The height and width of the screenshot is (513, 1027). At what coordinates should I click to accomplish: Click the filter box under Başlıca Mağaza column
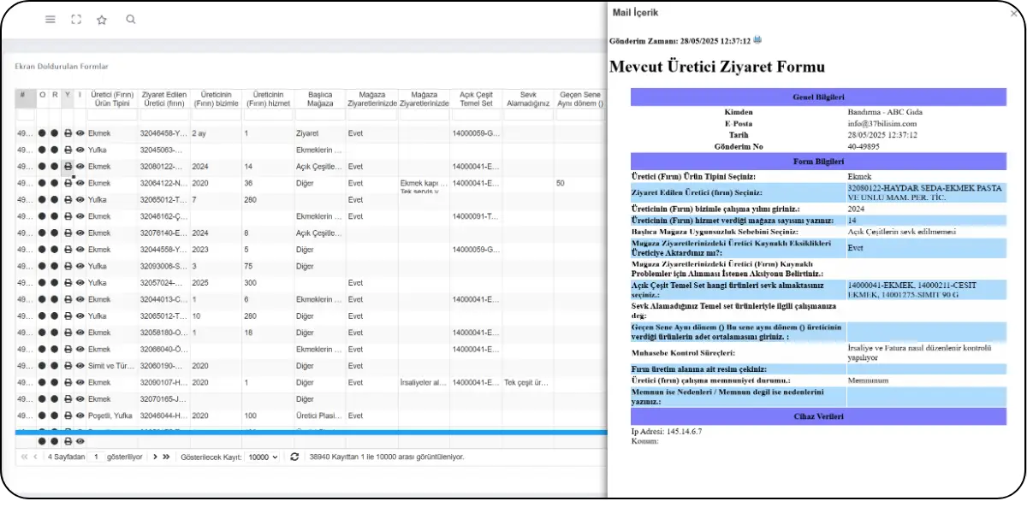pos(319,115)
